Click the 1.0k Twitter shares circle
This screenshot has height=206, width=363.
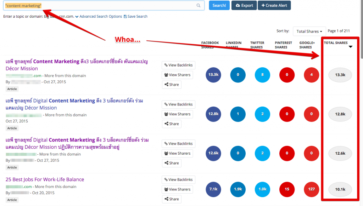click(262, 189)
